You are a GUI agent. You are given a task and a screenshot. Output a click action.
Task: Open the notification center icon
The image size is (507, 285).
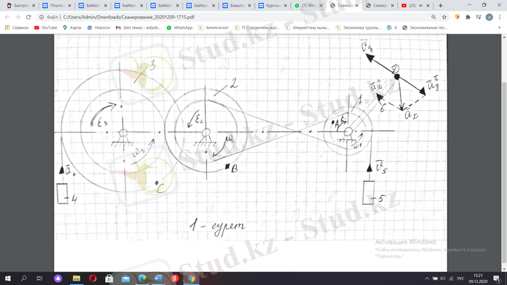click(497, 279)
